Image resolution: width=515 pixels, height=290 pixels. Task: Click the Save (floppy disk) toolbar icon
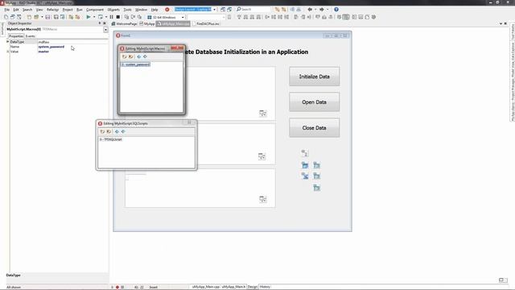click(47, 17)
